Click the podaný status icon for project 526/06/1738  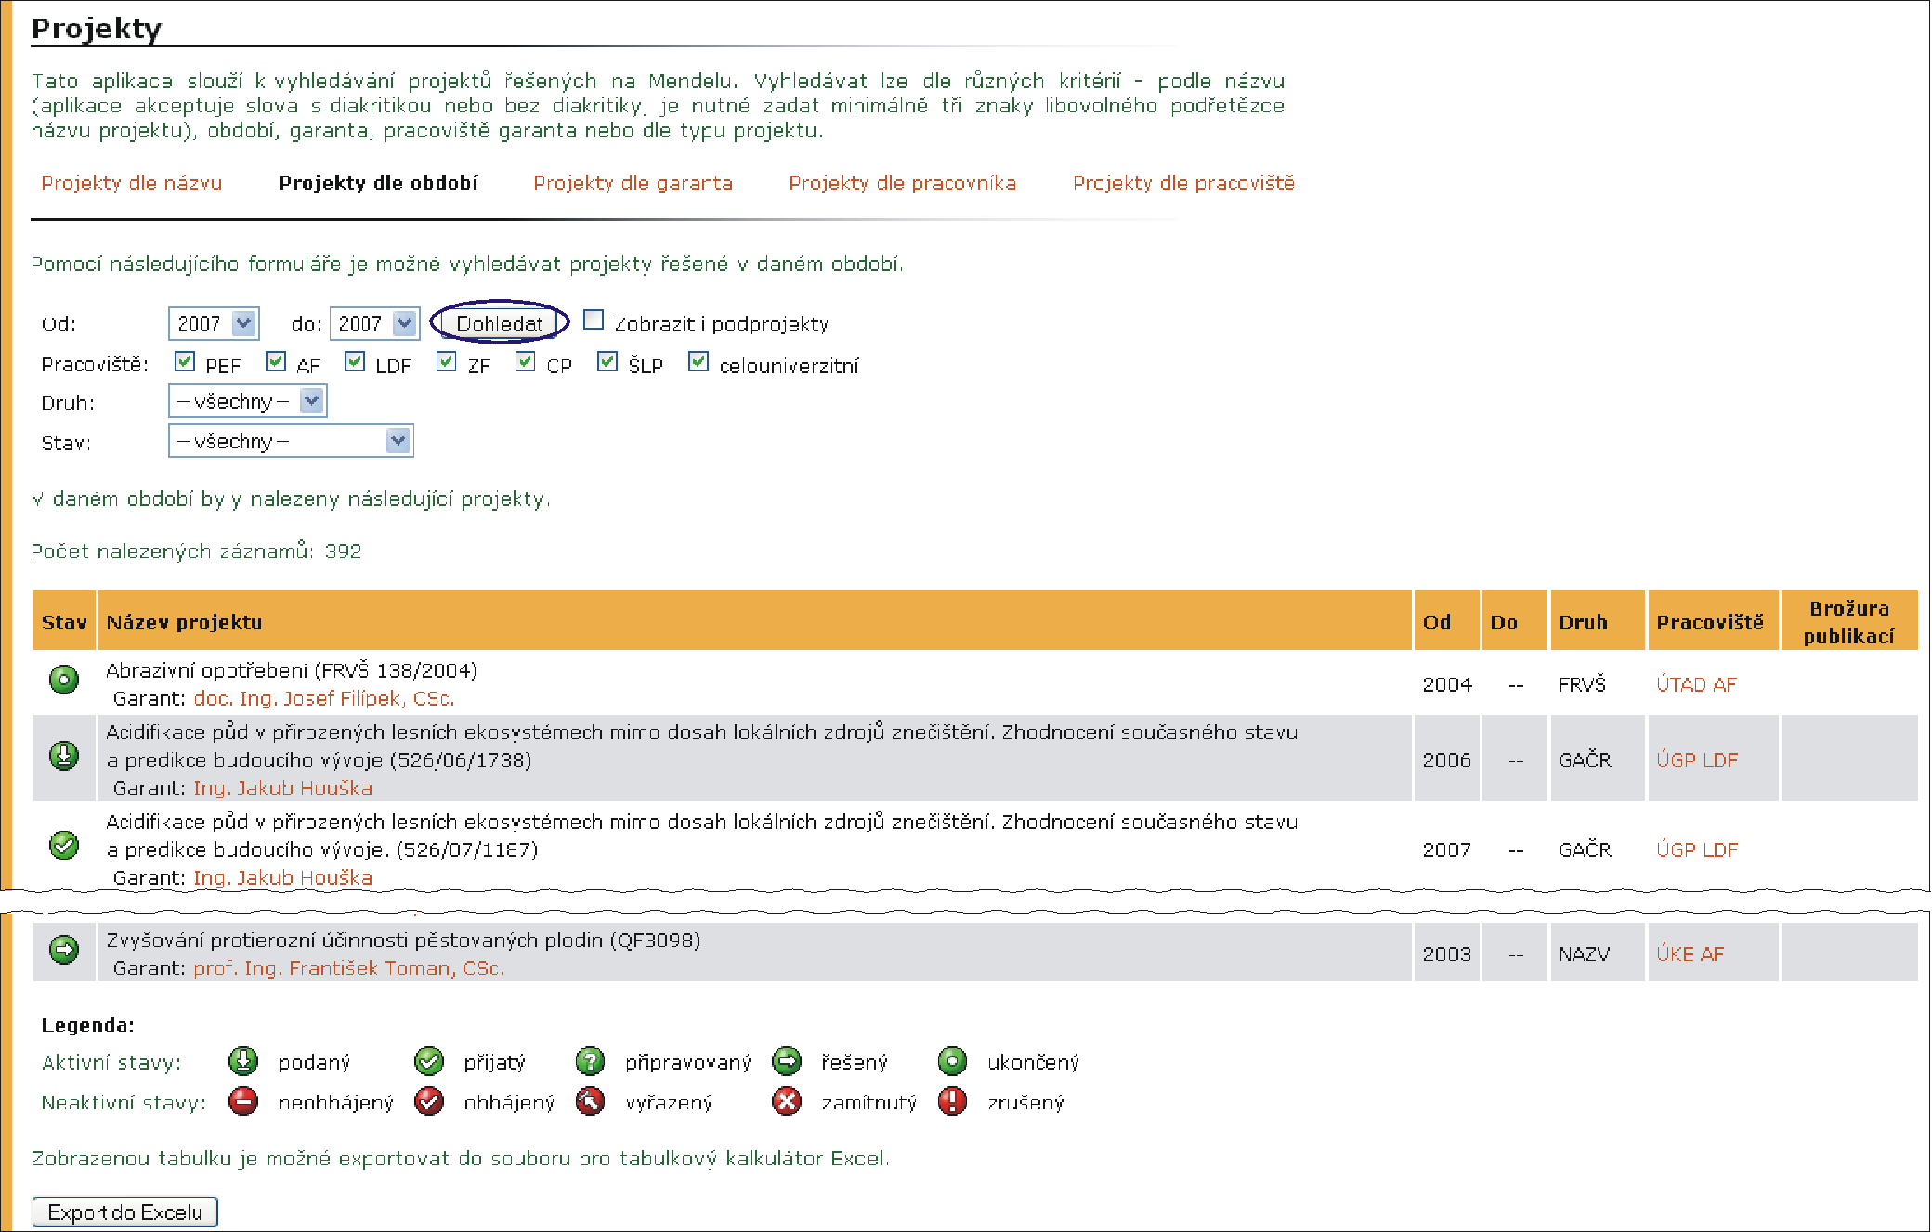(64, 756)
